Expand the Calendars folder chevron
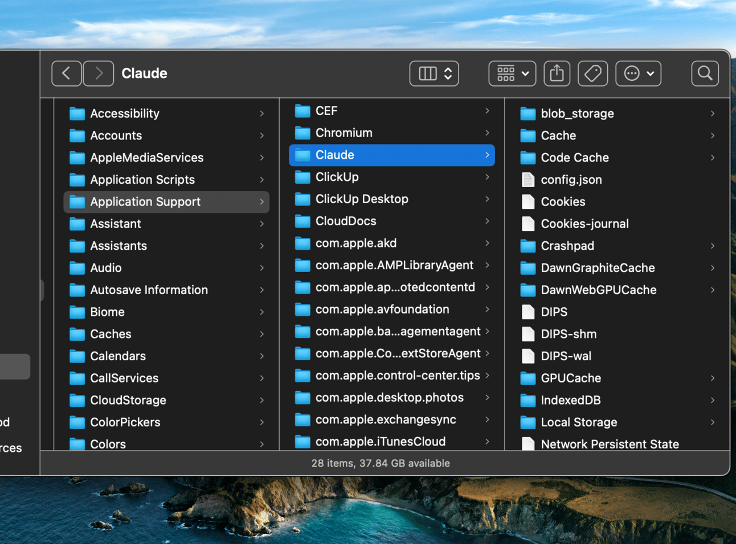Image resolution: width=736 pixels, height=544 pixels. tap(262, 356)
